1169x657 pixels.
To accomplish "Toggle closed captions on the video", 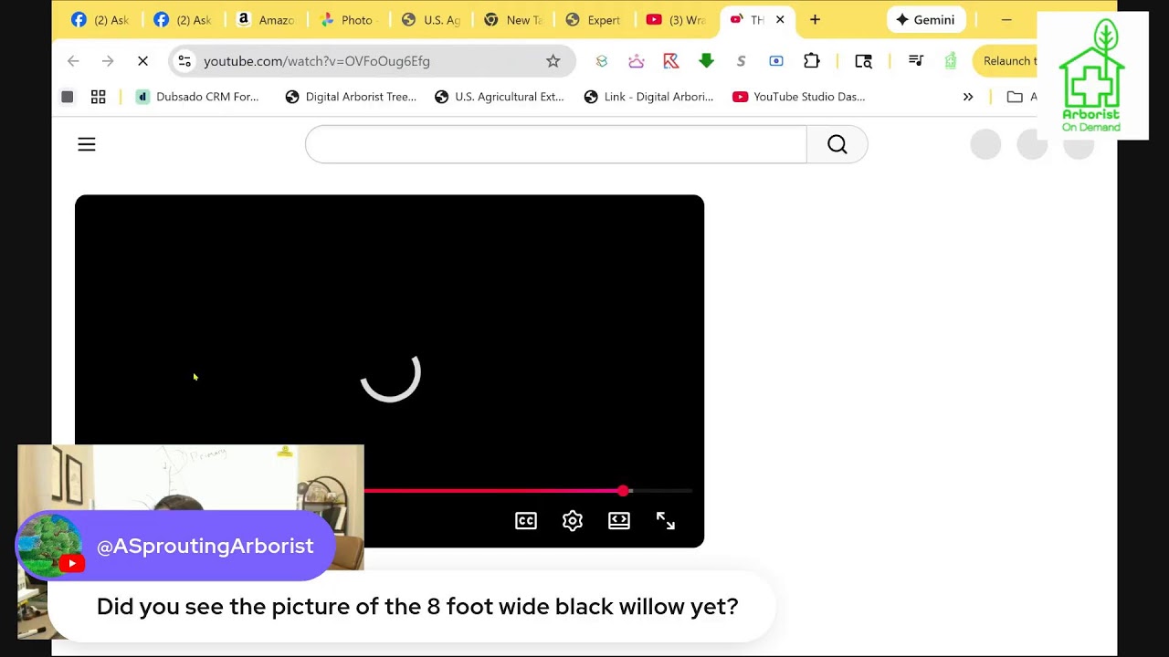I will [x=526, y=521].
